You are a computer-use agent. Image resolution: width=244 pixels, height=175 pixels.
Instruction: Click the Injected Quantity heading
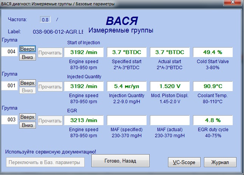click(x=84, y=77)
